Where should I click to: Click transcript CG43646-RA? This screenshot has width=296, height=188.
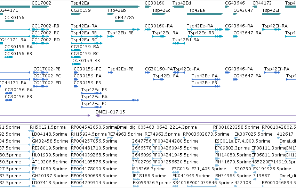(x=239, y=26)
